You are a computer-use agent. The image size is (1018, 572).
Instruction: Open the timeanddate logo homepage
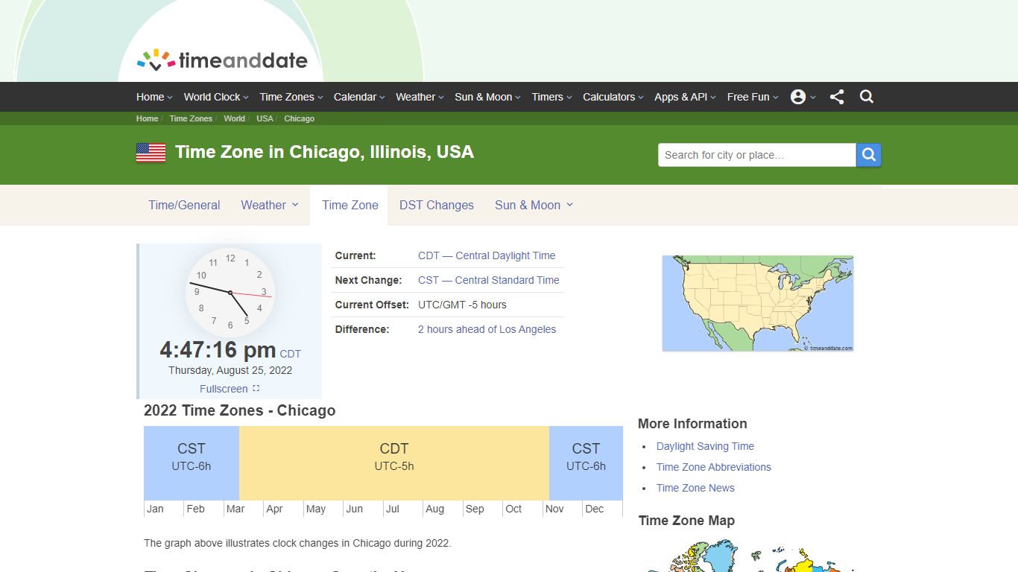coord(222,60)
